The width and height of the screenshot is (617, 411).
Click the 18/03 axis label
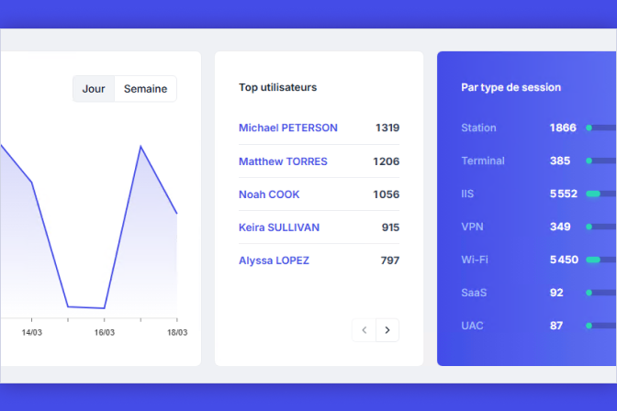[x=177, y=333]
